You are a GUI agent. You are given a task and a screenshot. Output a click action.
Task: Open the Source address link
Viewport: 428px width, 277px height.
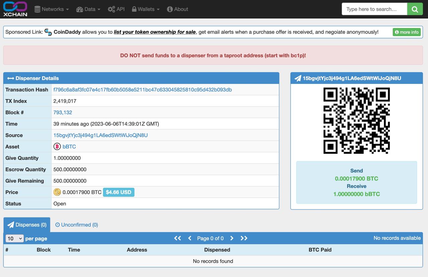[x=100, y=135]
